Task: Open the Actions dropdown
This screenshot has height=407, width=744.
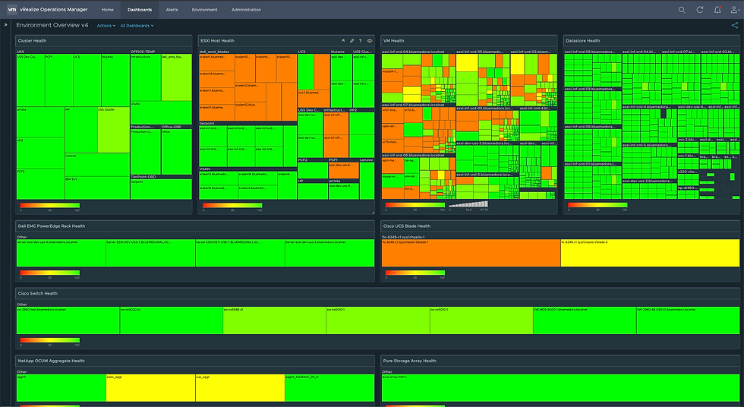Action: tap(106, 26)
